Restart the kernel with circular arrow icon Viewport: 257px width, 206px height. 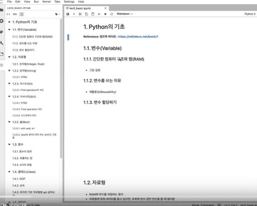click(x=112, y=14)
